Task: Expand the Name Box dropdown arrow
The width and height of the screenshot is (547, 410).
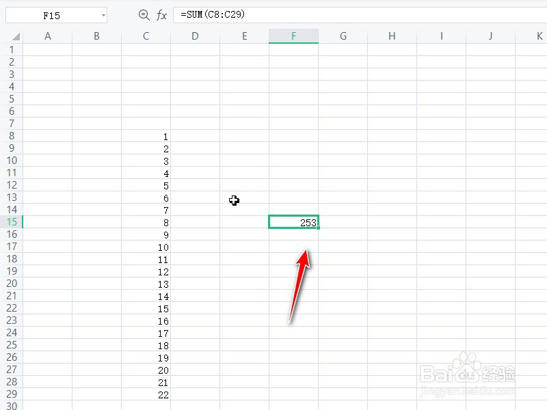Action: coord(103,15)
